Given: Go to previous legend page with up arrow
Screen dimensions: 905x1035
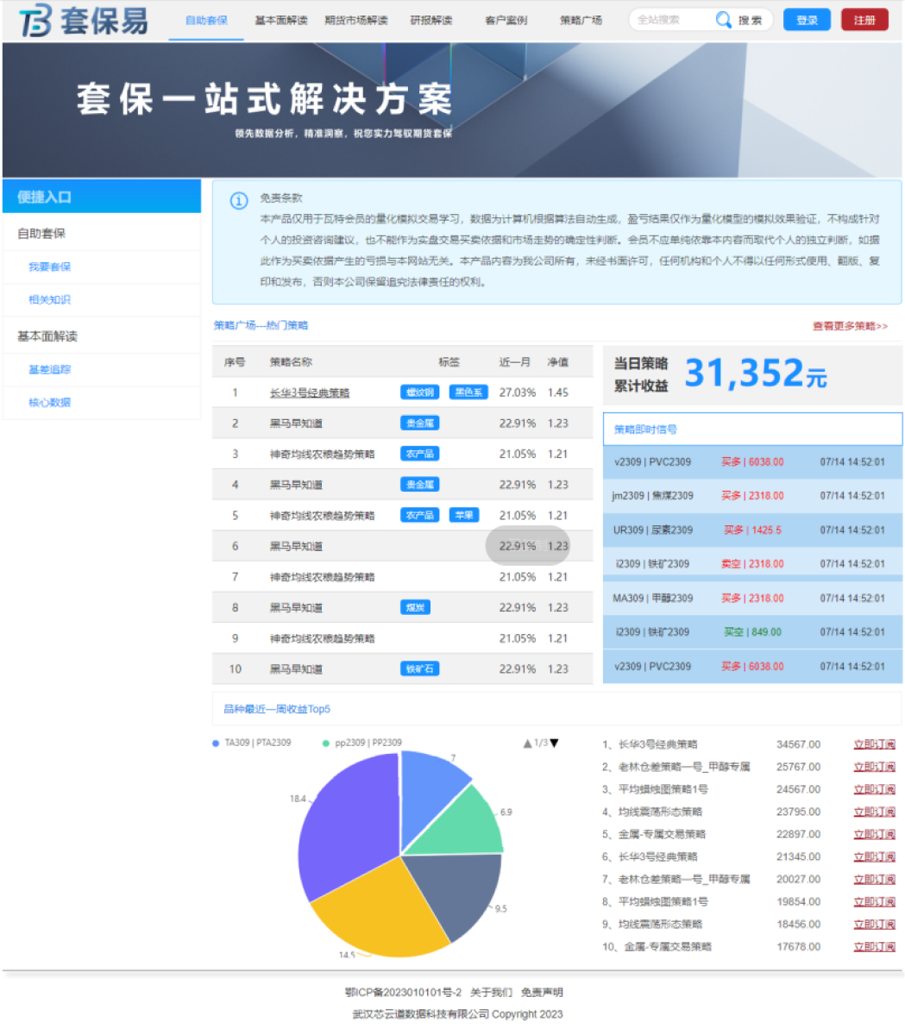Looking at the screenshot, I should click(527, 743).
